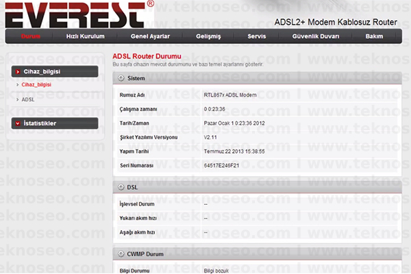Screen dimensions: 411x274
Task: Click the ADSL Router Durumu heading
Action: [147, 56]
